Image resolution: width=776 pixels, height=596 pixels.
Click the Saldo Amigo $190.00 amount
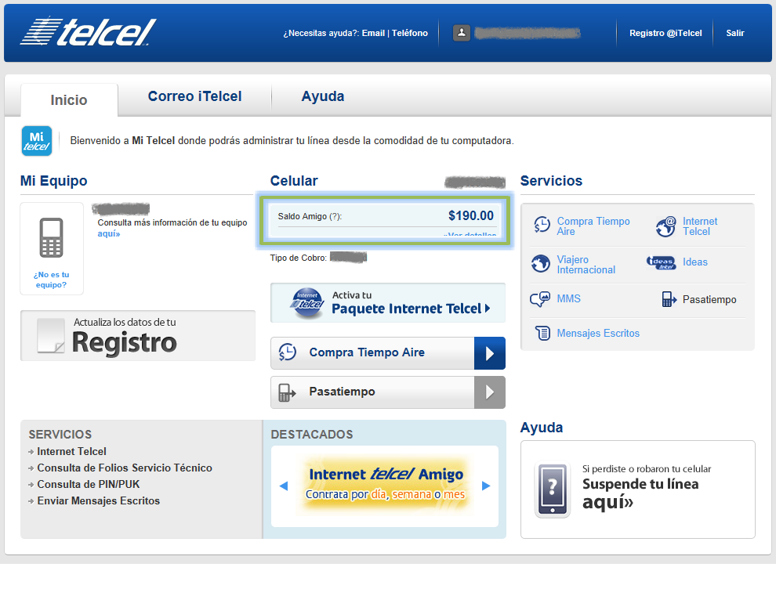click(470, 215)
